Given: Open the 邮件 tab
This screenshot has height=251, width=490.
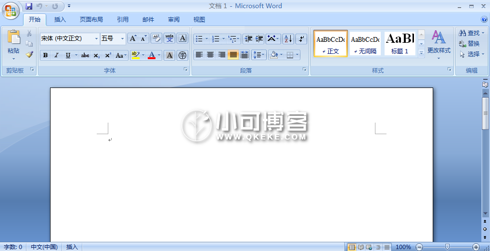Looking at the screenshot, I should [148, 19].
